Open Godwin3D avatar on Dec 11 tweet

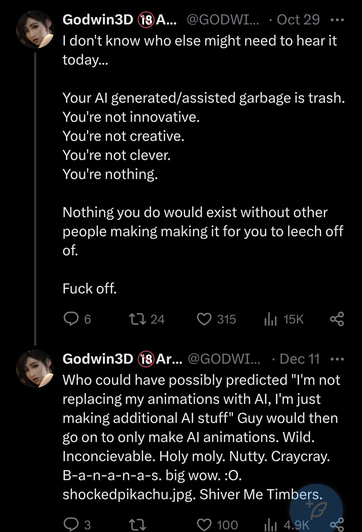[x=35, y=369]
